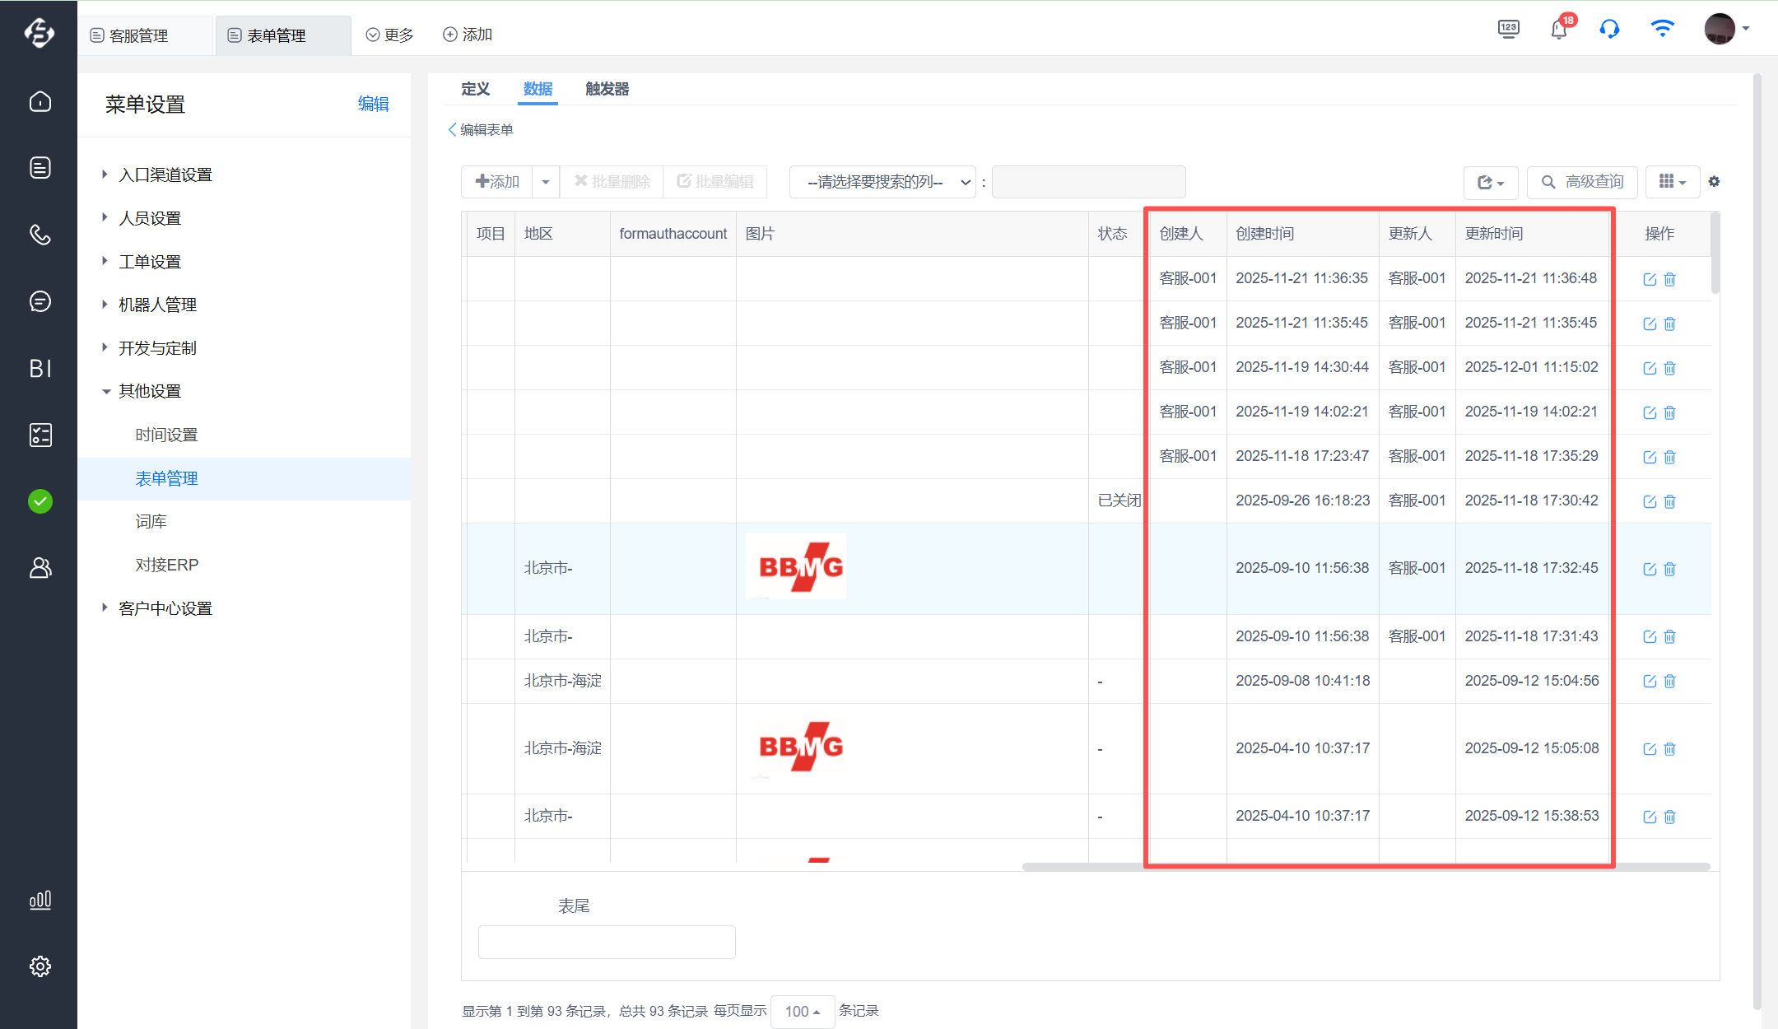Click the table settings gear icon
1778x1029 pixels.
coord(1714,181)
